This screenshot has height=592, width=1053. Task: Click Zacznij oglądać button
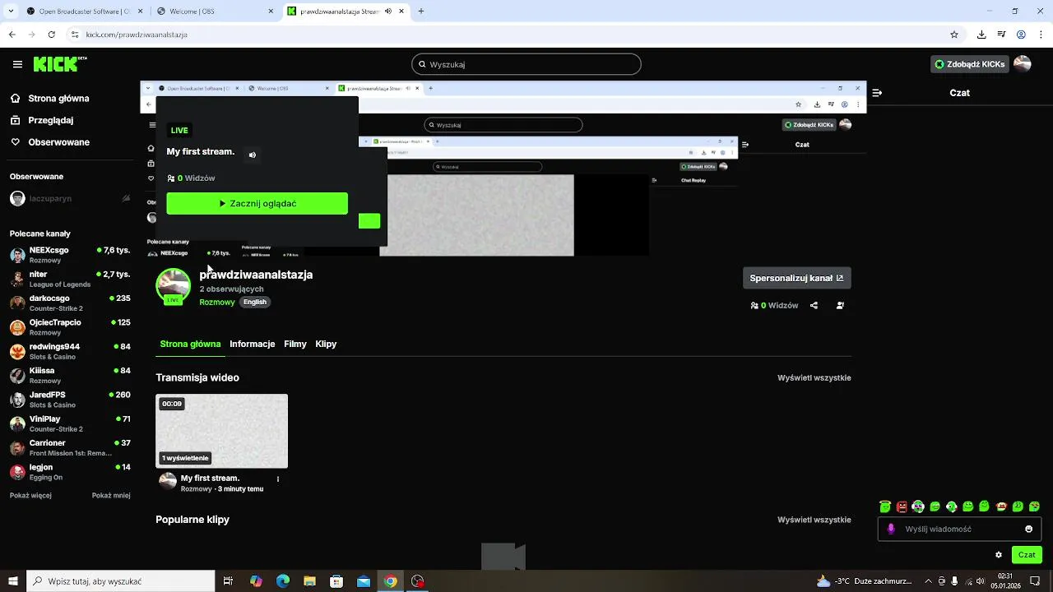click(257, 203)
